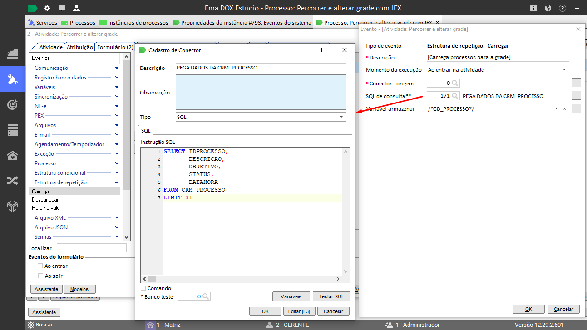Viewport: 587px width, 330px height.
Task: Open the Tipo SQL dropdown
Action: click(341, 117)
